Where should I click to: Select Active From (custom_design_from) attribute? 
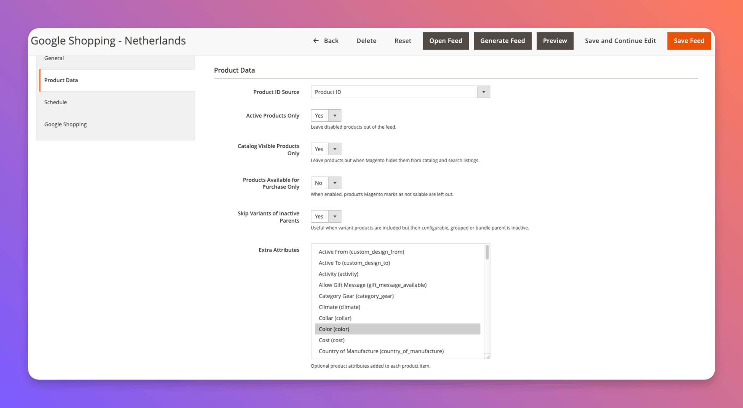(x=398, y=252)
